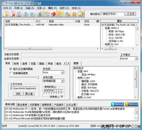The height and width of the screenshot is (130, 142).
Task: Toggle the 所有核心 checkbox
Action: point(62,96)
